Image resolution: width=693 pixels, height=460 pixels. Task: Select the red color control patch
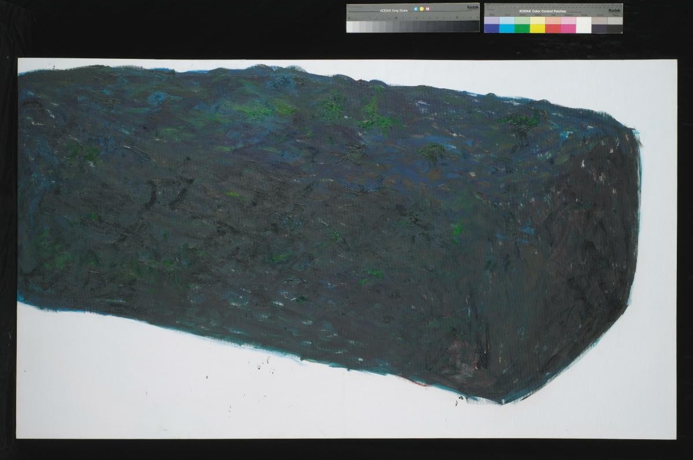click(553, 28)
